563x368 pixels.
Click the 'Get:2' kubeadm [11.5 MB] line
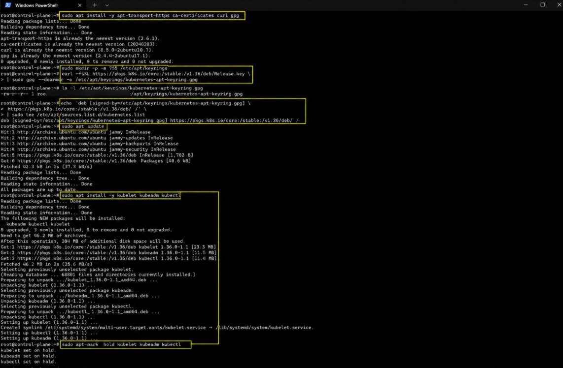pyautogui.click(x=108, y=252)
